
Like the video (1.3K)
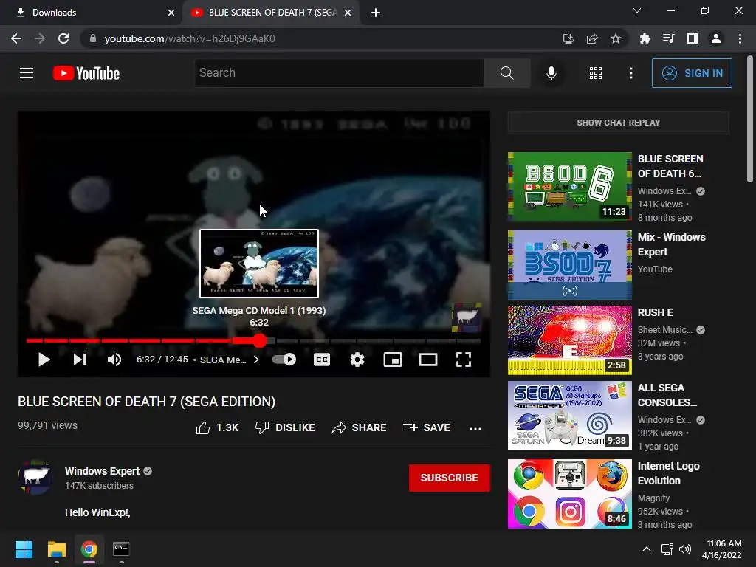click(217, 427)
